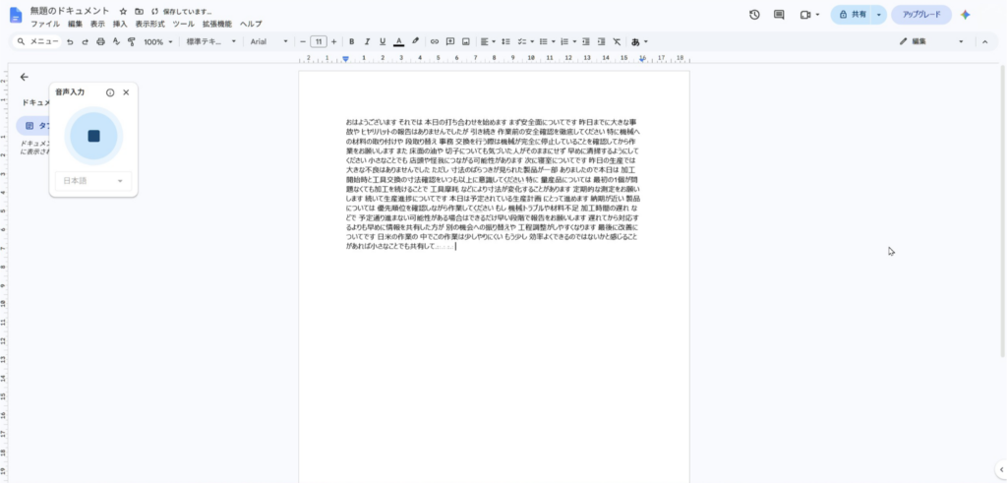This screenshot has height=483, width=1007.
Task: Open the highlight color picker
Action: (x=416, y=41)
